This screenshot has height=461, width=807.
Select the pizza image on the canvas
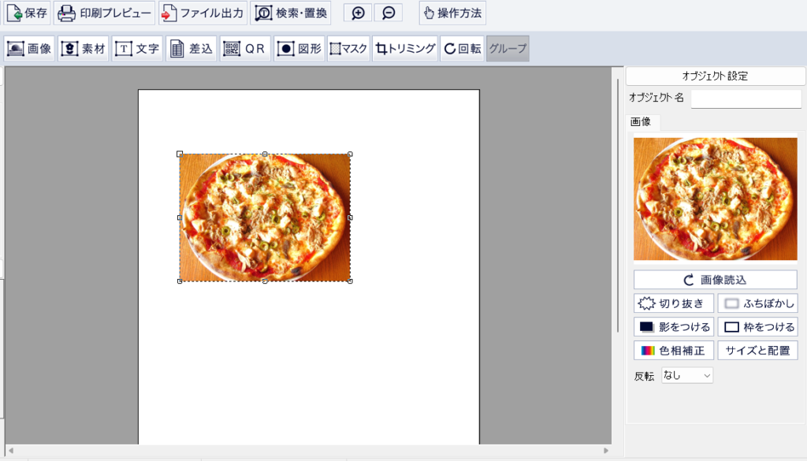[x=265, y=217]
